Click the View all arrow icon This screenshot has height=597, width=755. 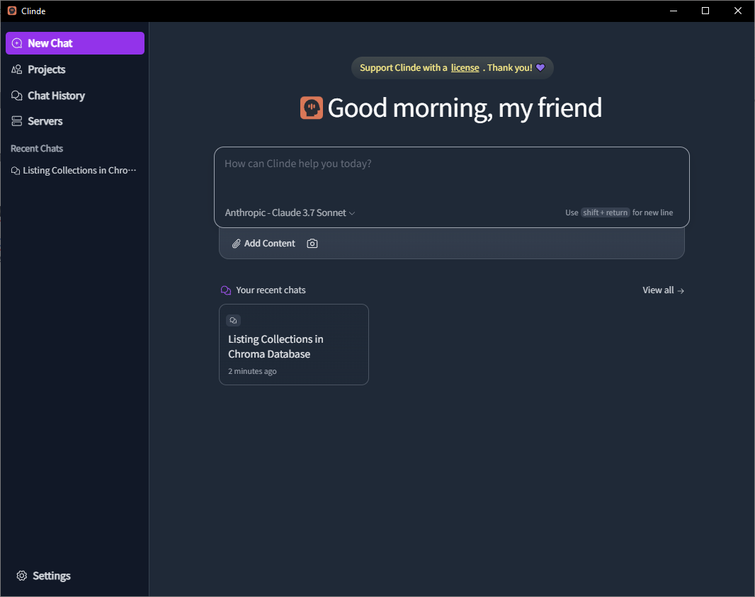tap(681, 291)
